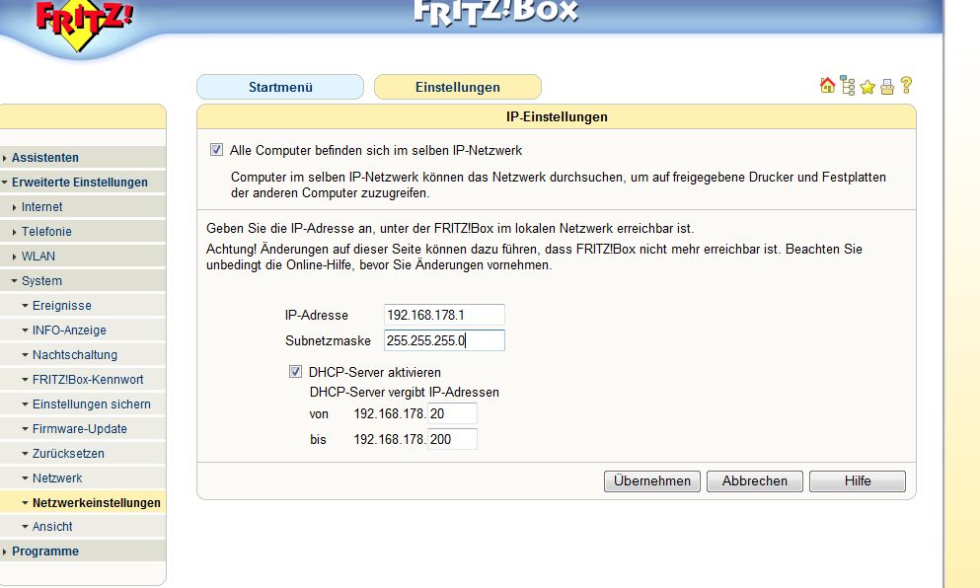Screen dimensions: 980x588
Task: Open Ereignisse in sidebar
Action: click(x=62, y=306)
